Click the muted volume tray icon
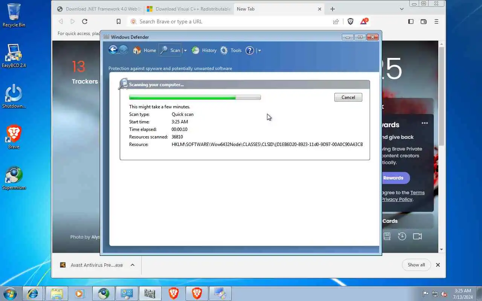The image size is (482, 301). 444,294
